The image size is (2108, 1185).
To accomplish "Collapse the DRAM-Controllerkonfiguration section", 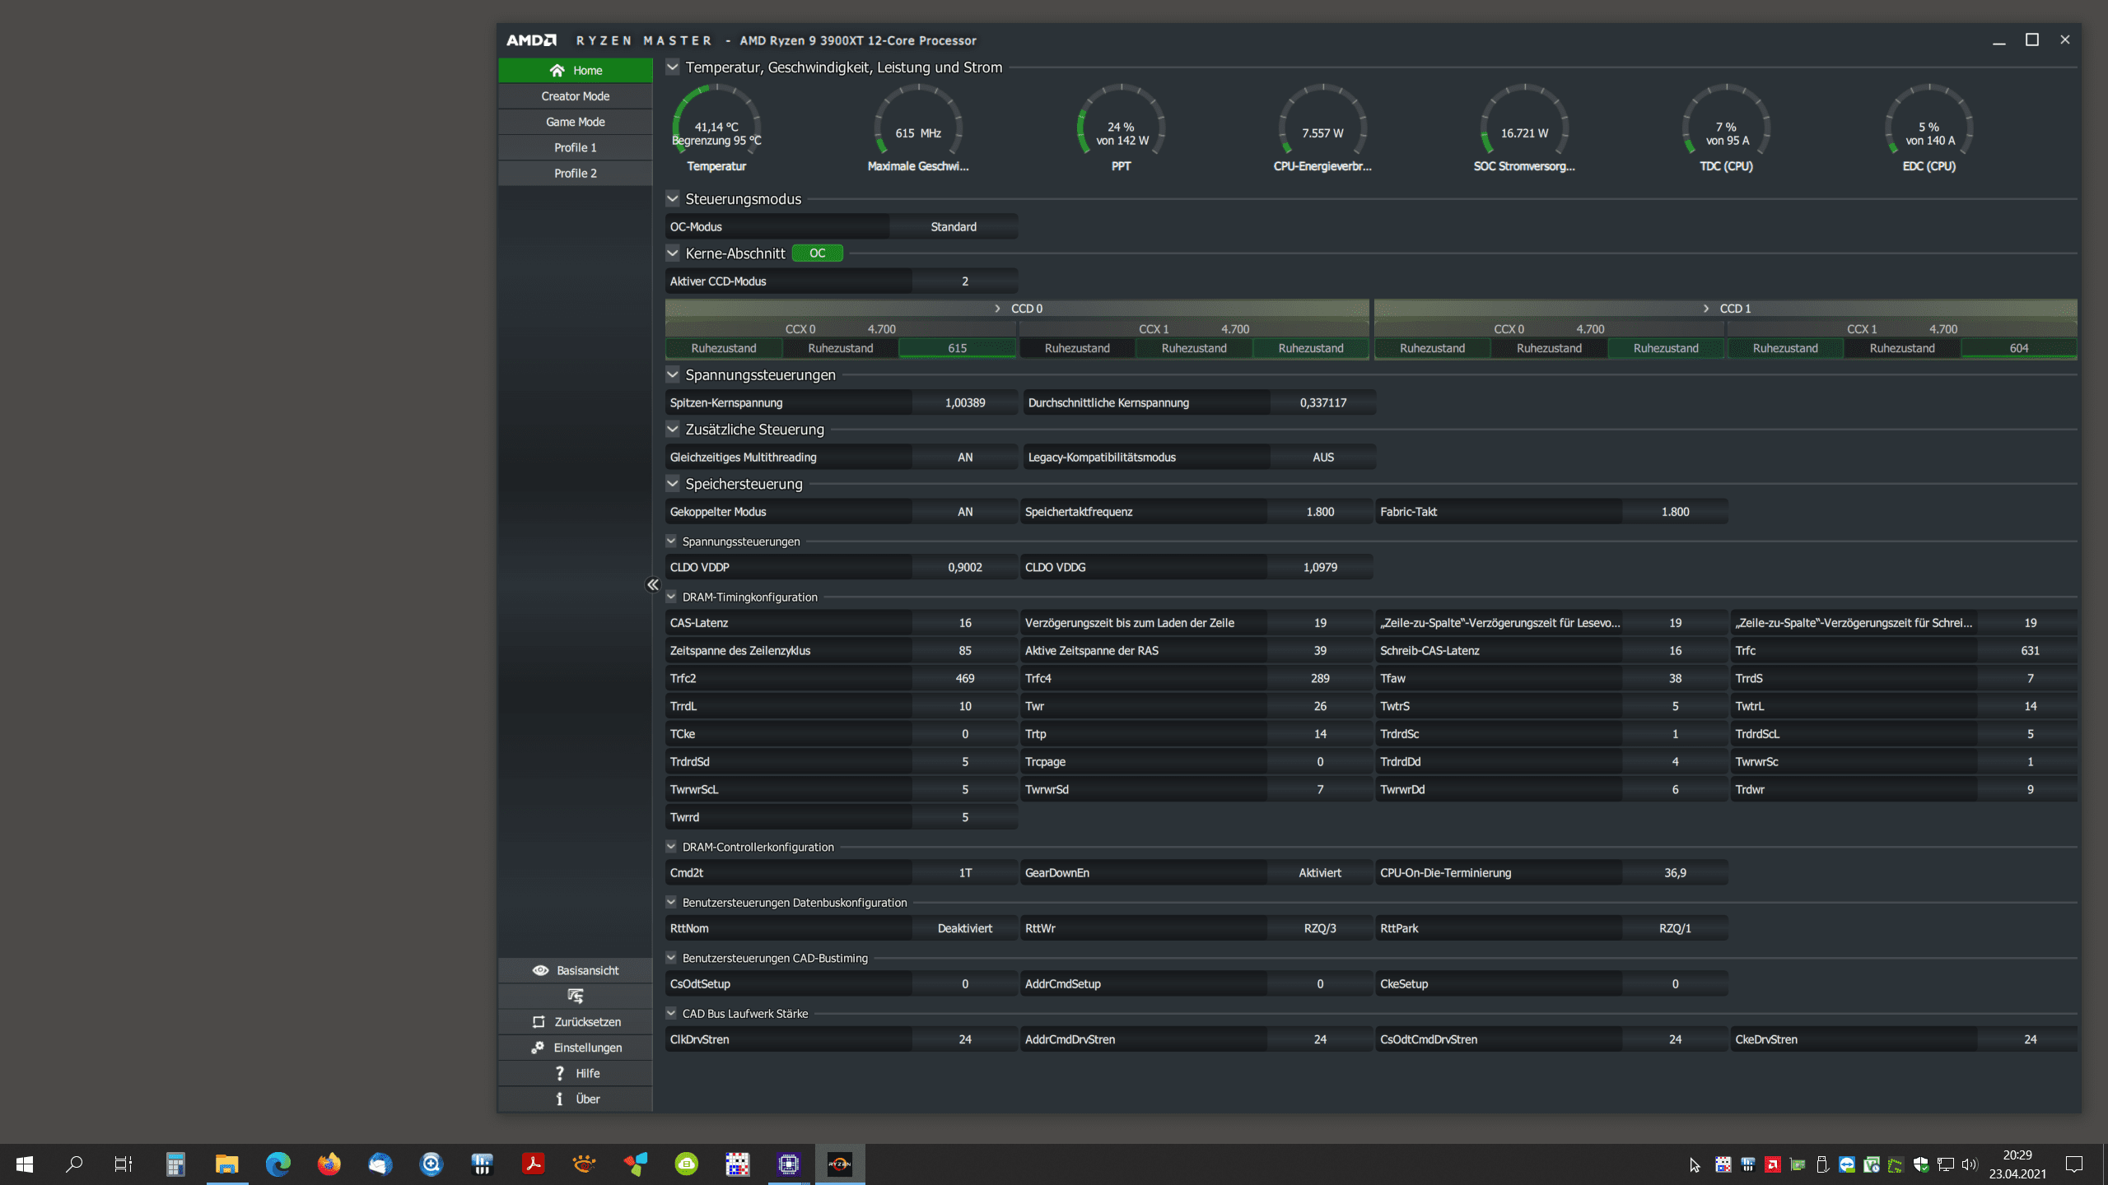I will pyautogui.click(x=671, y=846).
